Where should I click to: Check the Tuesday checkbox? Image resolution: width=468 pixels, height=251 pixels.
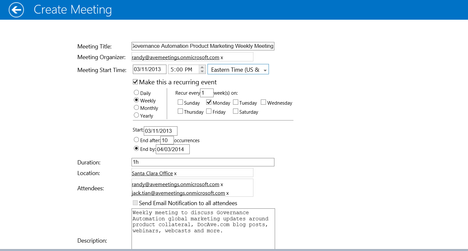click(236, 102)
